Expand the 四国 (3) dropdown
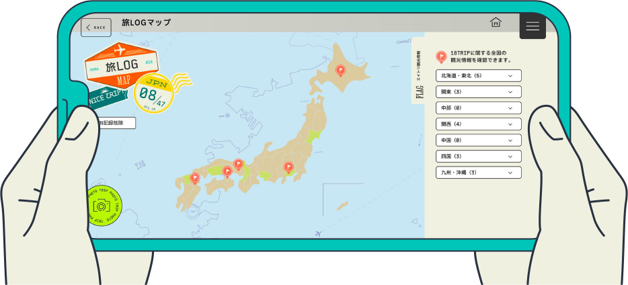Viewport: 628px width, 285px height. tap(478, 157)
